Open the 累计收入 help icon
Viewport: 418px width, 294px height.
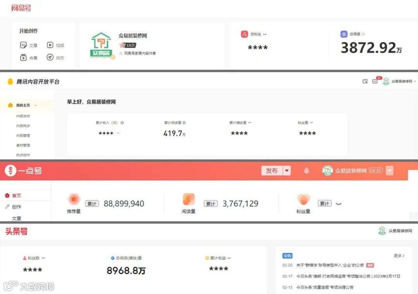(122, 122)
